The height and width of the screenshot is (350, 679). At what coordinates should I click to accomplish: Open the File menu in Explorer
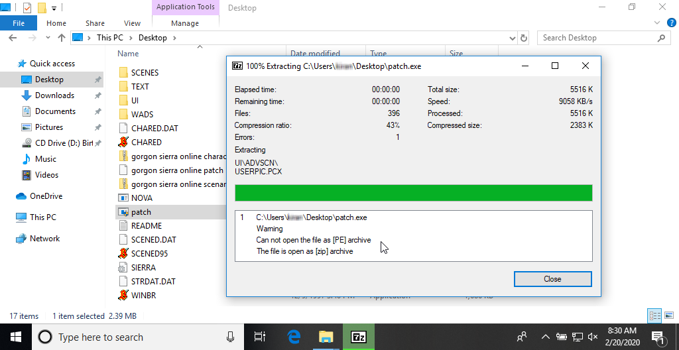[19, 23]
